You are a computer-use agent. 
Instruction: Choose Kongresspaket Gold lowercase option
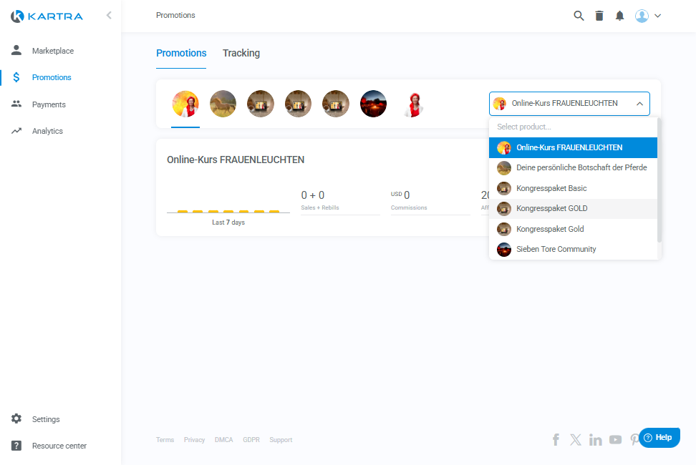click(573, 229)
